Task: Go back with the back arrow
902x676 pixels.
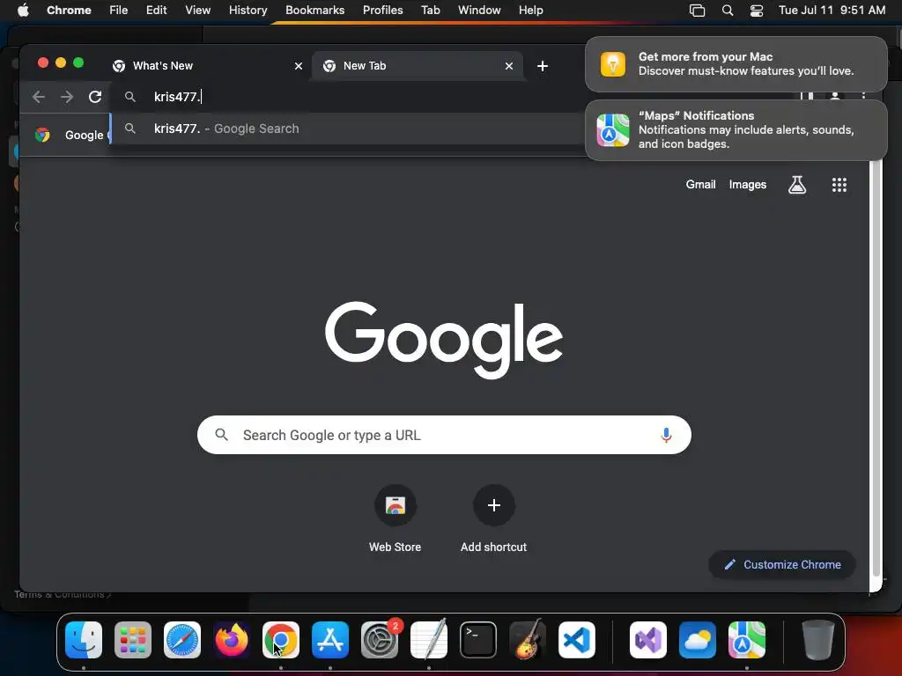Action: [x=39, y=97]
